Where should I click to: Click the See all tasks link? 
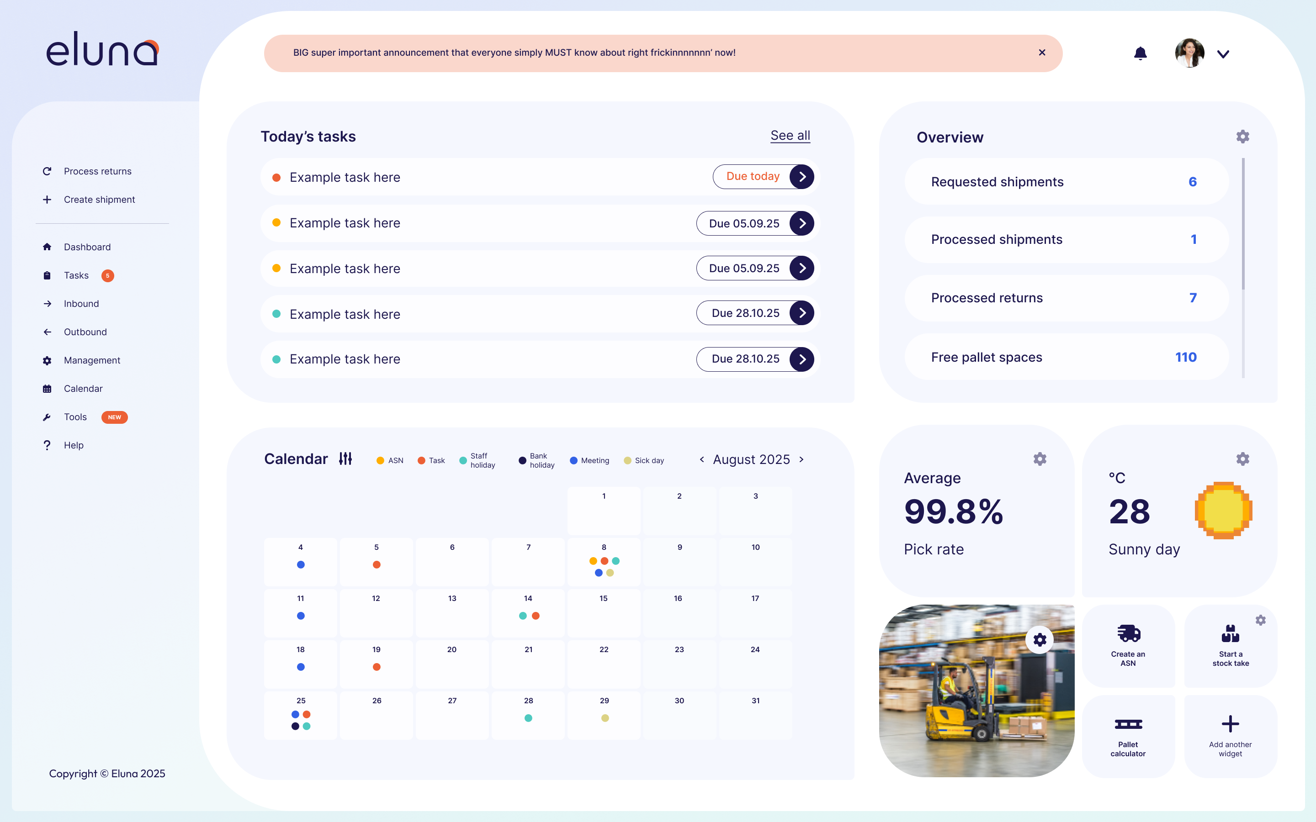790,135
